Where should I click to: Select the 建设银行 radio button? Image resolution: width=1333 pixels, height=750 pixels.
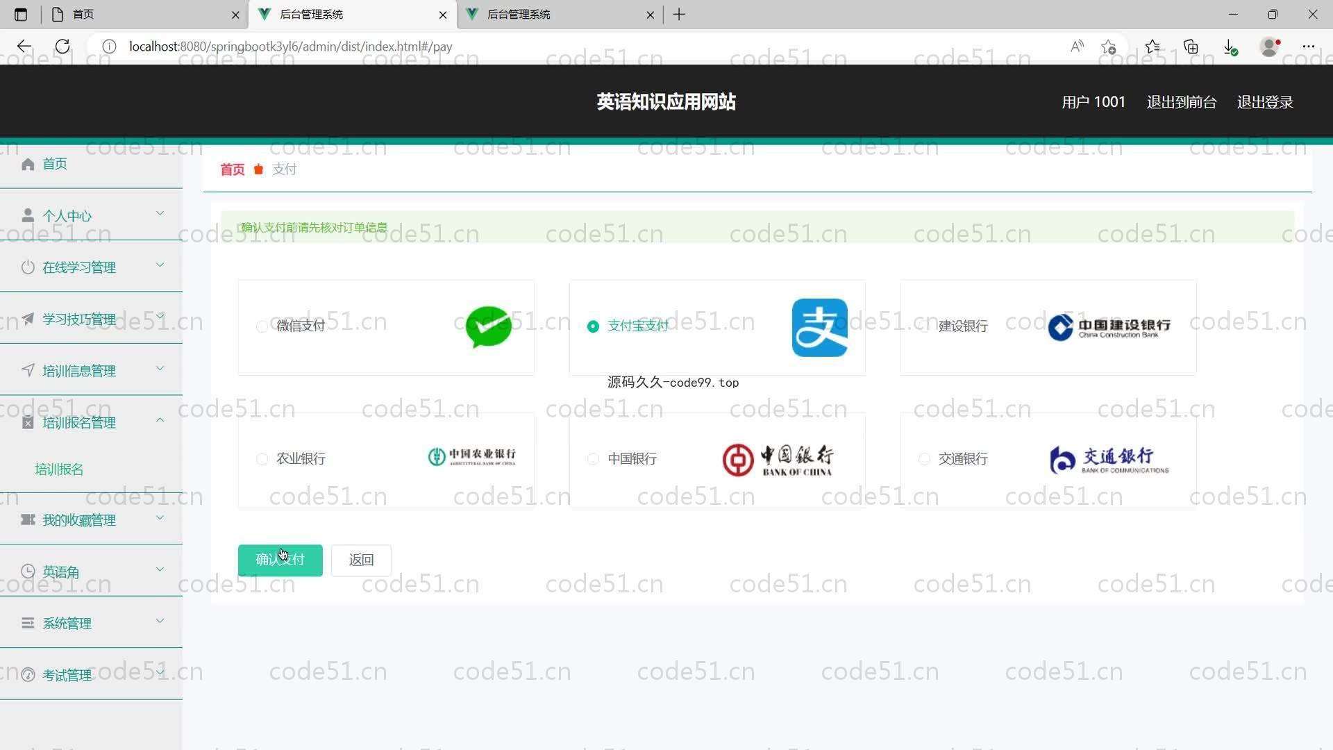click(924, 326)
